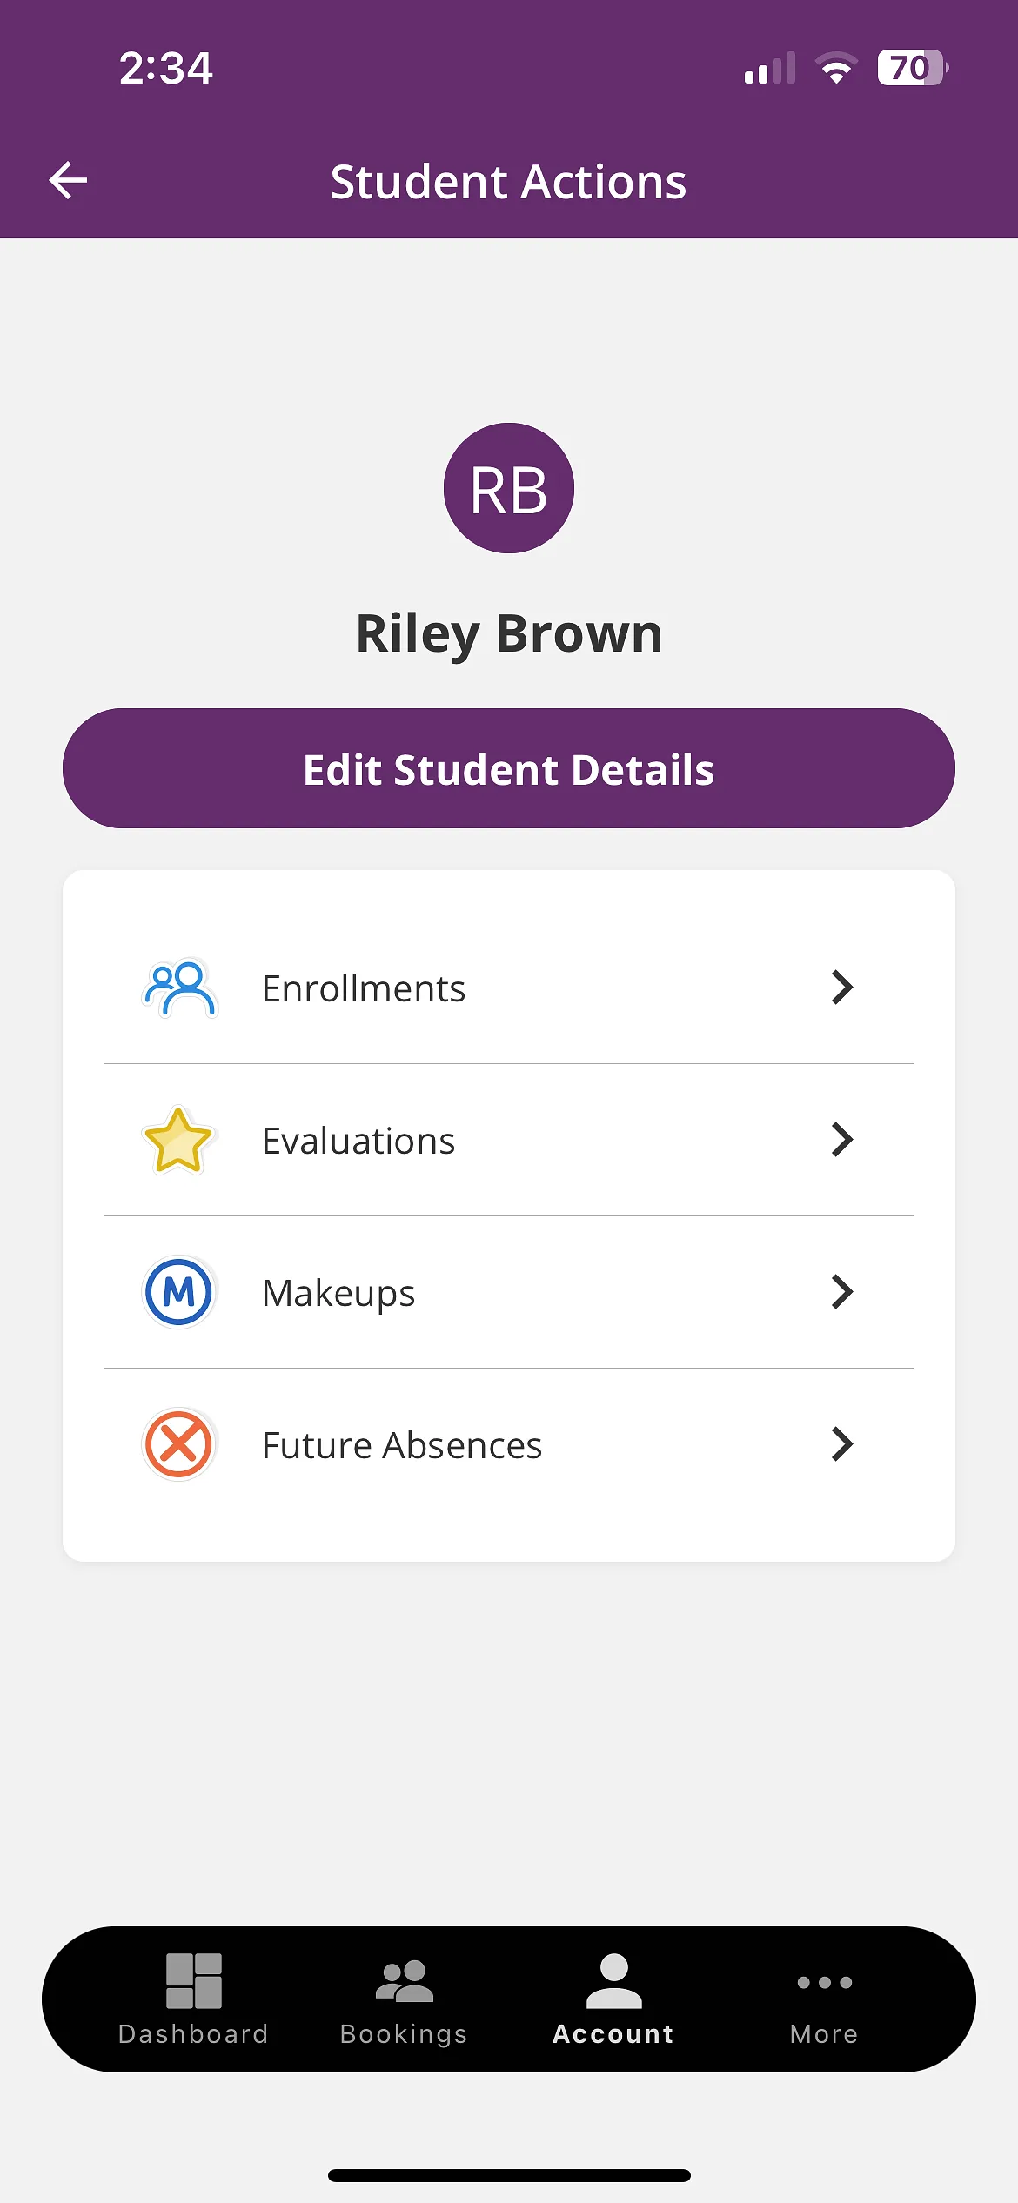The height and width of the screenshot is (2203, 1018).
Task: Tap the three-dot More icon
Action: tap(824, 1982)
